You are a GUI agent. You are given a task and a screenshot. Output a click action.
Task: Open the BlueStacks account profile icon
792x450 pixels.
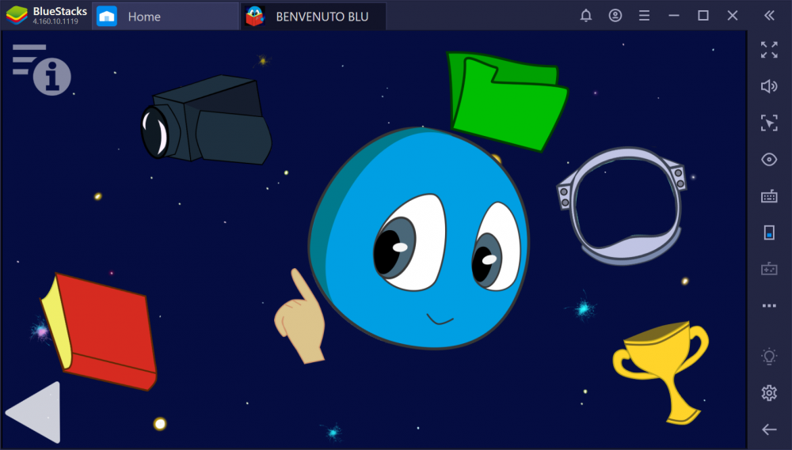pos(615,16)
